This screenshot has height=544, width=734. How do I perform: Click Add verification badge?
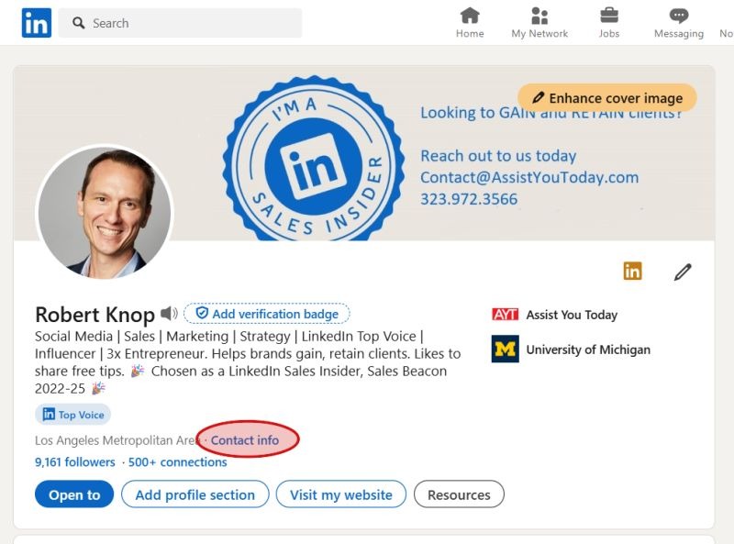pos(266,314)
